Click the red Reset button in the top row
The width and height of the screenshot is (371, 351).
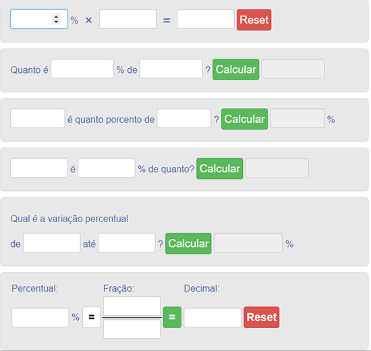coord(254,20)
